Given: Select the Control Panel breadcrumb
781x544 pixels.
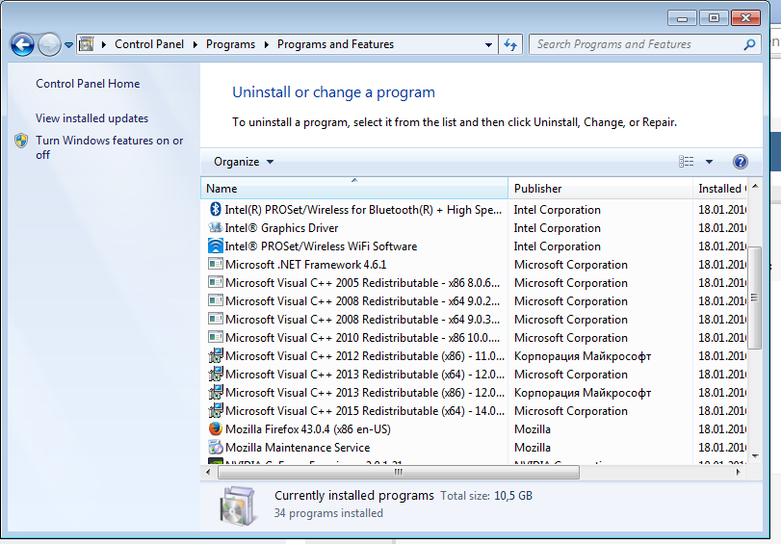Looking at the screenshot, I should (146, 44).
